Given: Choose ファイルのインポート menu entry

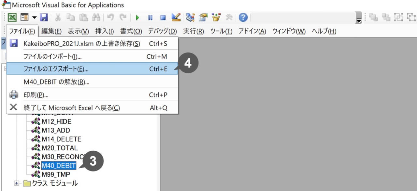Looking at the screenshot, I should click(x=93, y=57).
